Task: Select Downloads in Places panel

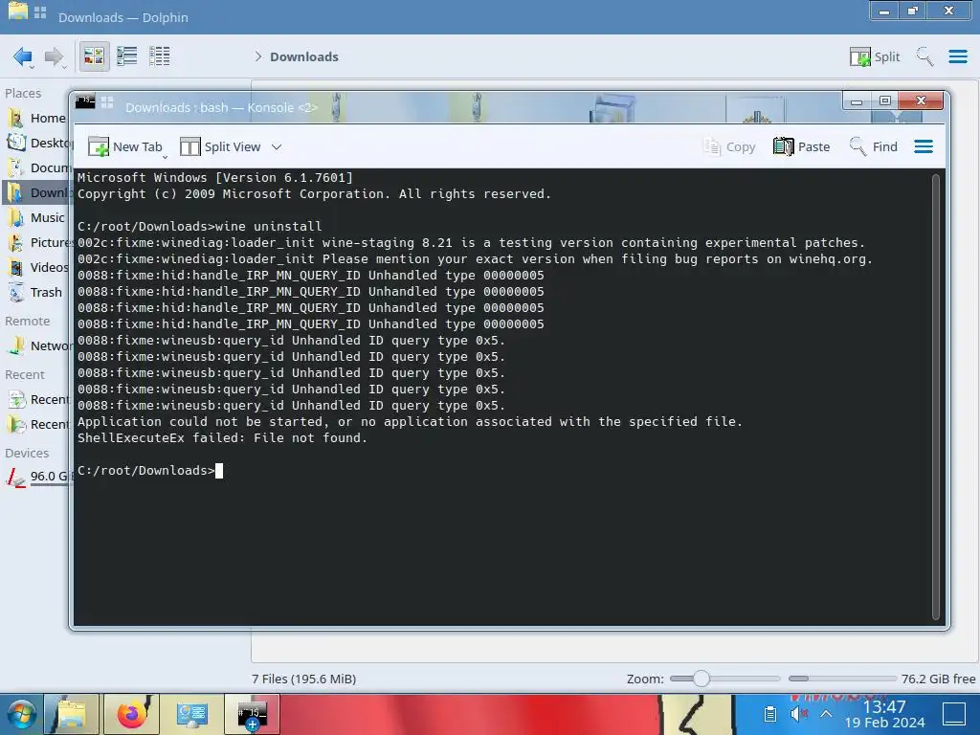Action: 37,192
